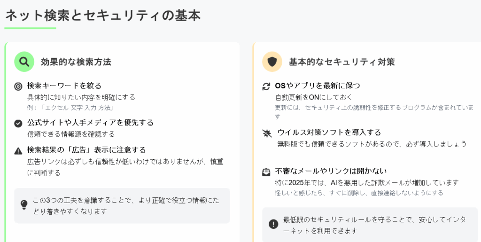Click the warning triangle beside 検索結果の「広告」
The height and width of the screenshot is (242, 481).
pos(18,151)
